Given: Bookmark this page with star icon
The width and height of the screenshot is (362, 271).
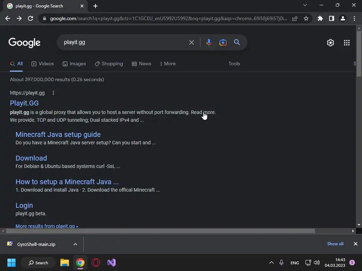Looking at the screenshot, I should coord(306,18).
